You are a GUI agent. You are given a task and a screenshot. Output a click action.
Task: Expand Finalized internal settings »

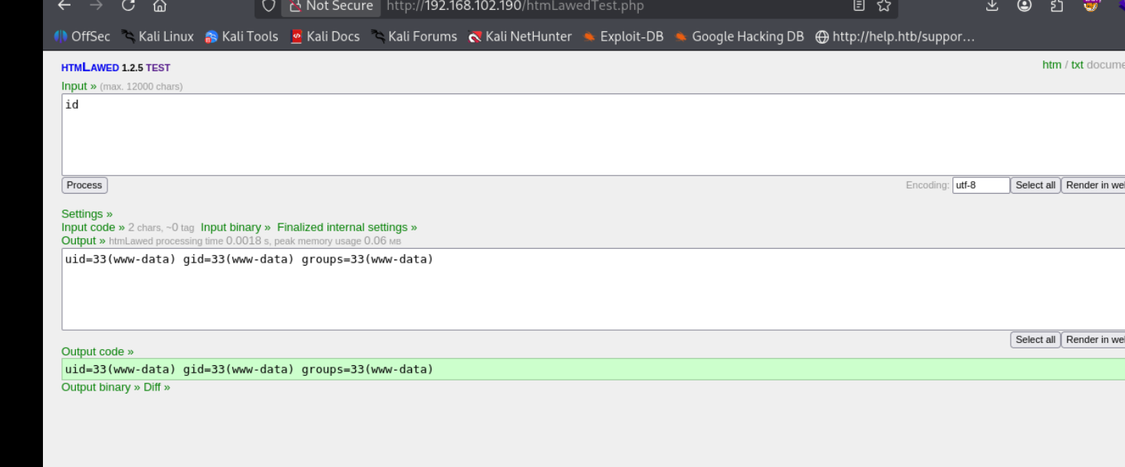pos(347,227)
